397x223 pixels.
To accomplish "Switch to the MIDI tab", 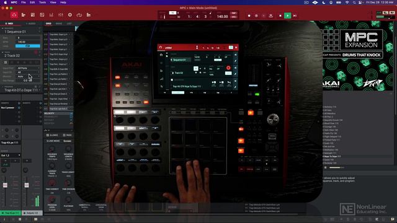I will [10, 24].
